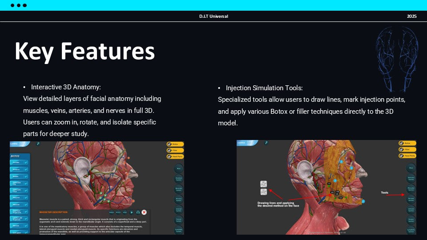Image resolution: width=427 pixels, height=240 pixels.
Task: Expand the Filler menu in the left screenshot
Action: click(x=175, y=150)
